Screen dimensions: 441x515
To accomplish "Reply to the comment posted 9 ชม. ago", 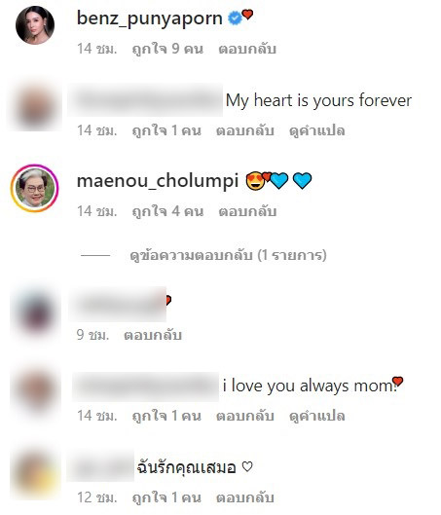I will coord(153,335).
